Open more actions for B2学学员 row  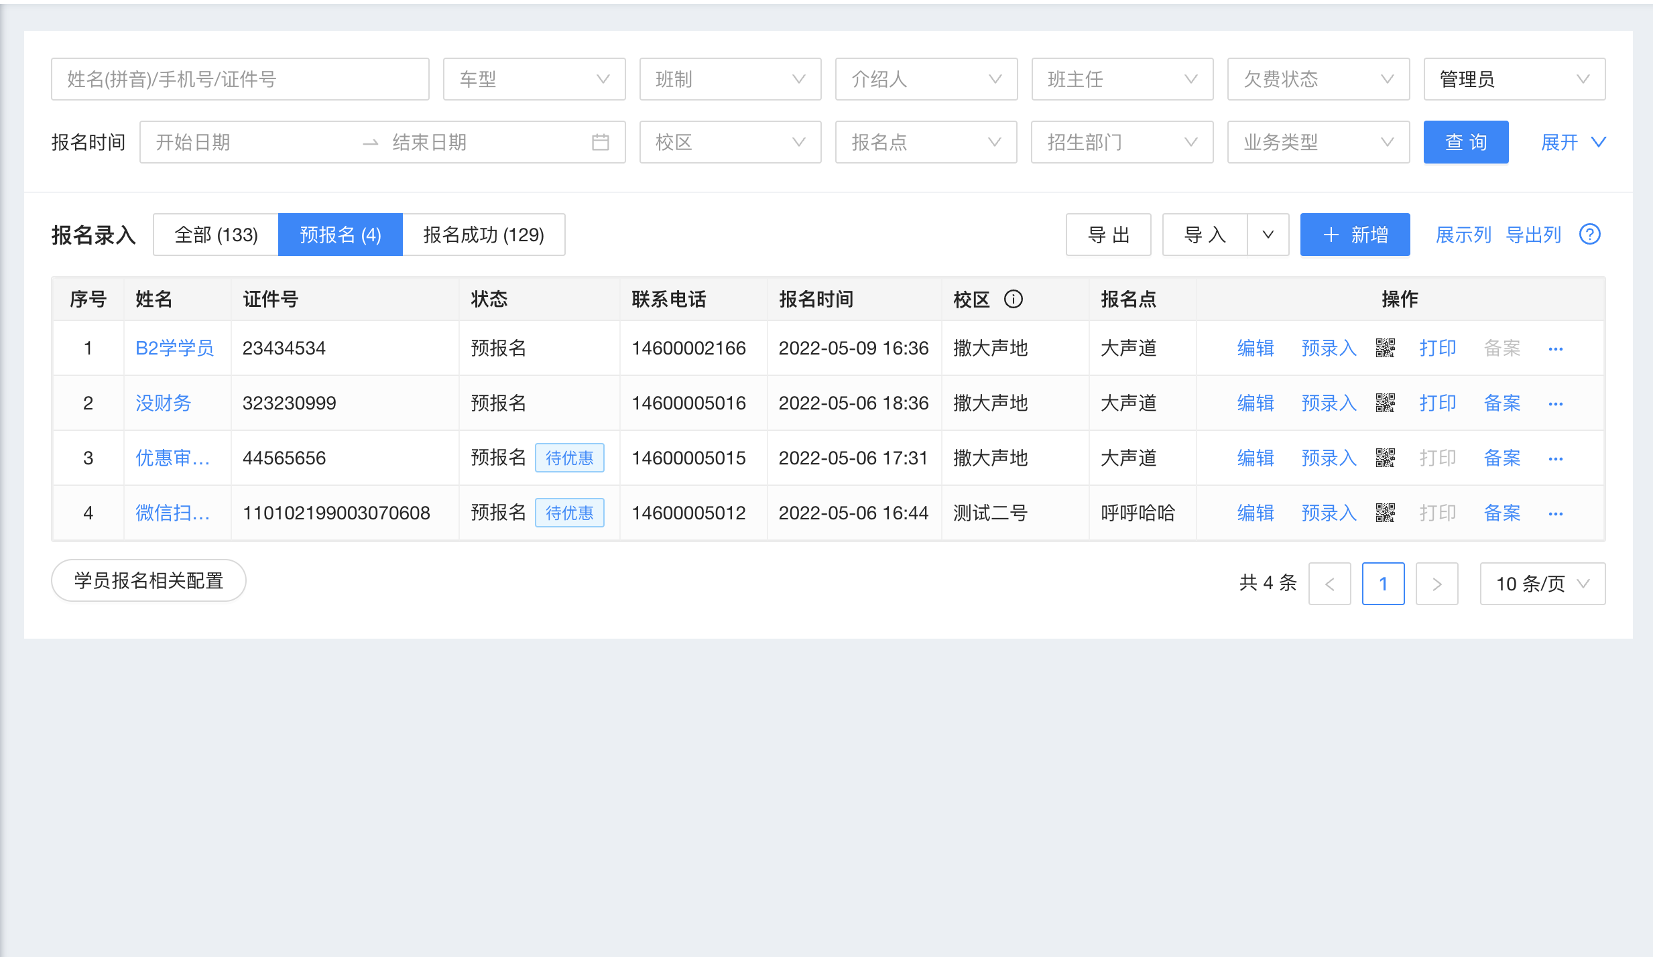(x=1556, y=348)
